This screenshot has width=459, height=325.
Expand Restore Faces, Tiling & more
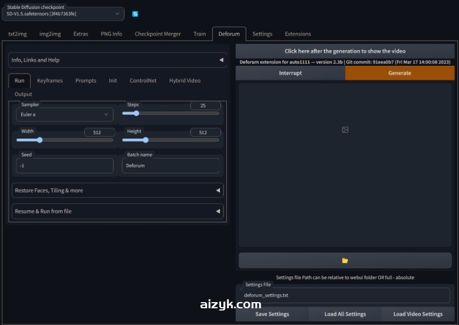(117, 191)
